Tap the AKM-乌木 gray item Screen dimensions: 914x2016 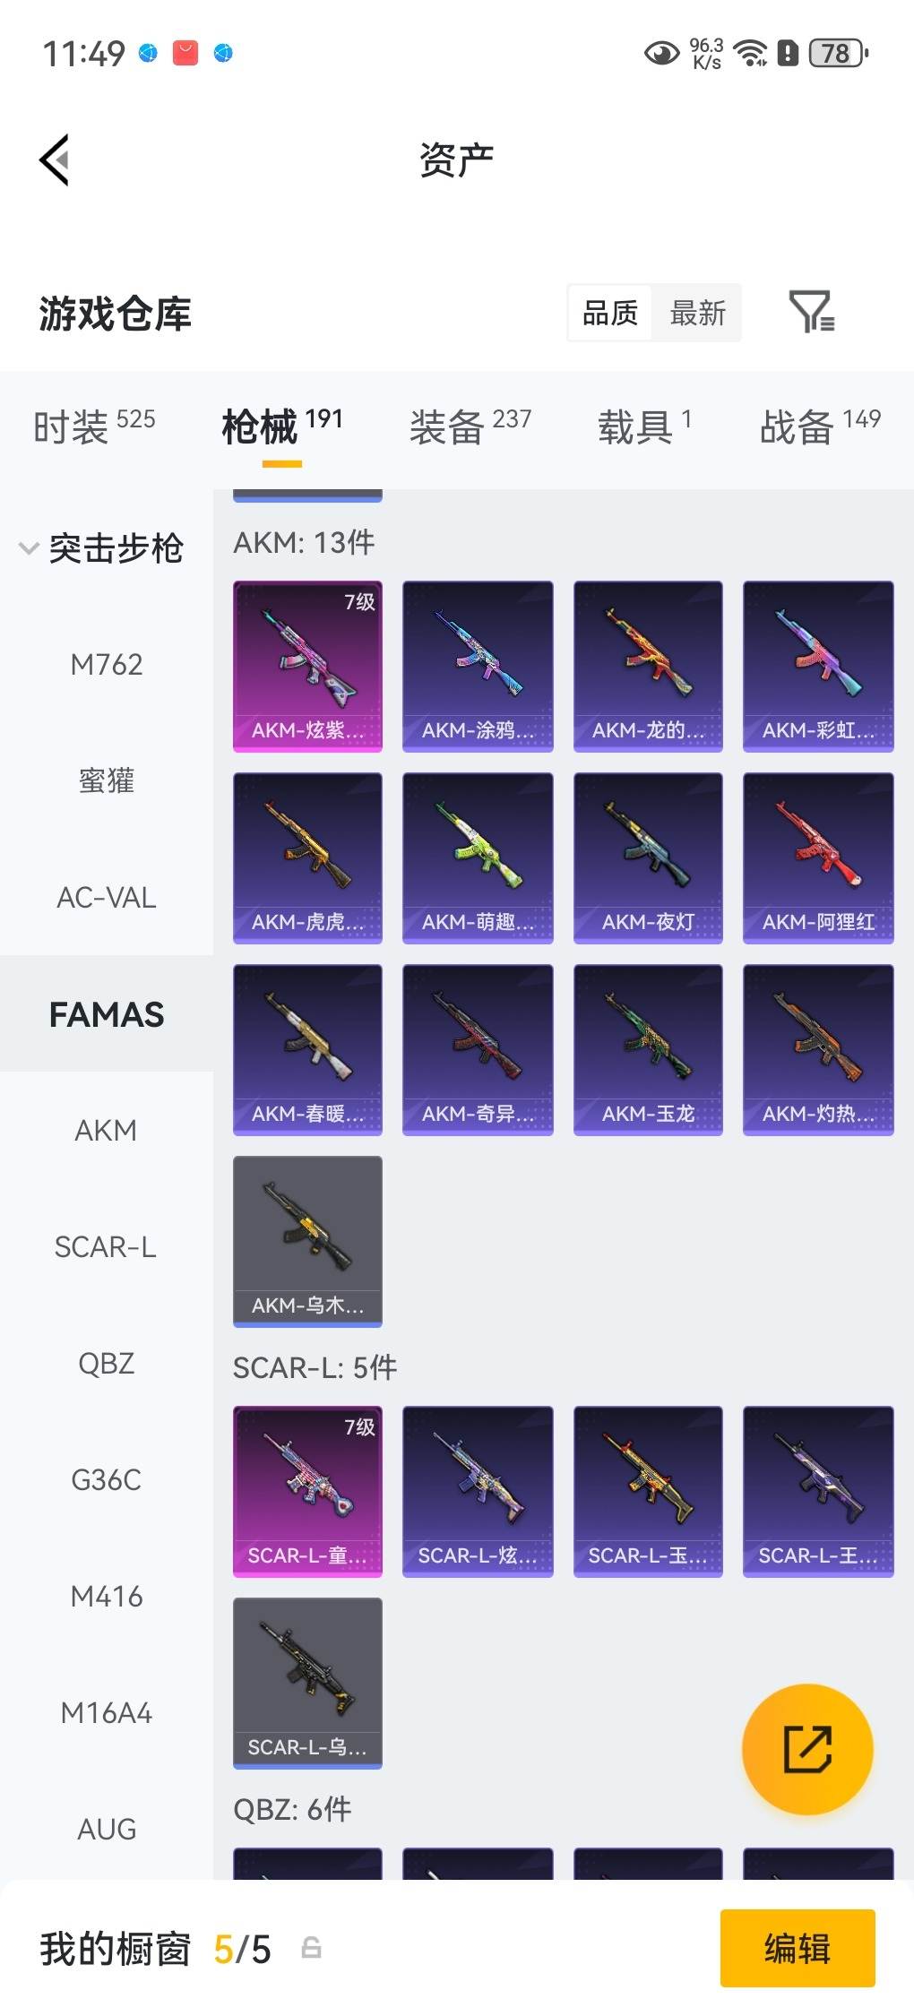pos(307,1241)
